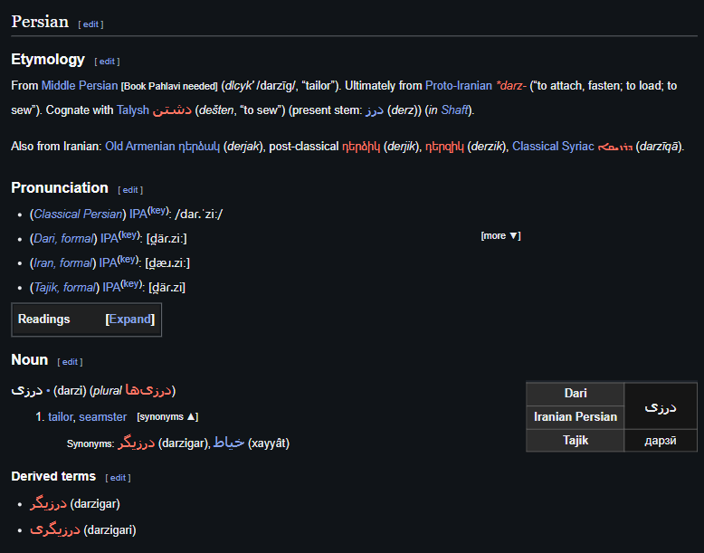Viewport: 704px width, 553px height.
Task: Open the red Armenian derzik link
Action: (x=444, y=147)
